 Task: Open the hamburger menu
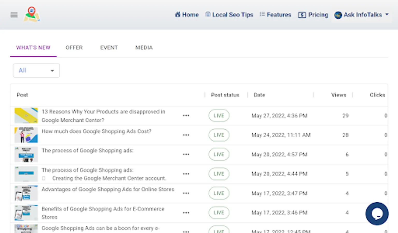(14, 15)
